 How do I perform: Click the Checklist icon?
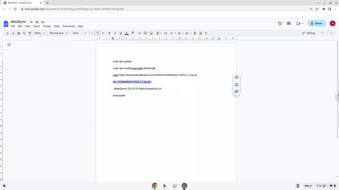coord(172,33)
